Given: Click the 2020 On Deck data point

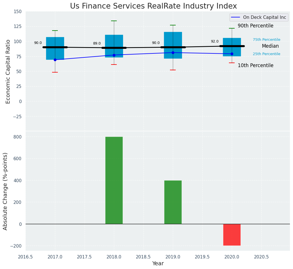Looking at the screenshot, I should click(232, 54).
